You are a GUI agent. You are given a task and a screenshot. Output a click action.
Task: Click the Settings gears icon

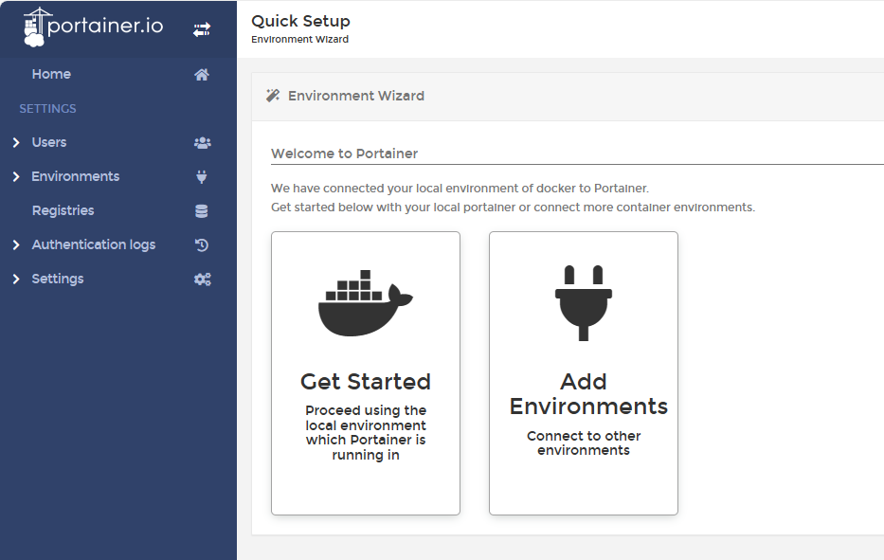point(202,280)
